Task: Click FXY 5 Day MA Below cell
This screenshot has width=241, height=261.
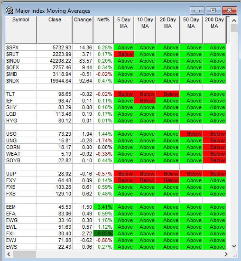Action: click(124, 180)
